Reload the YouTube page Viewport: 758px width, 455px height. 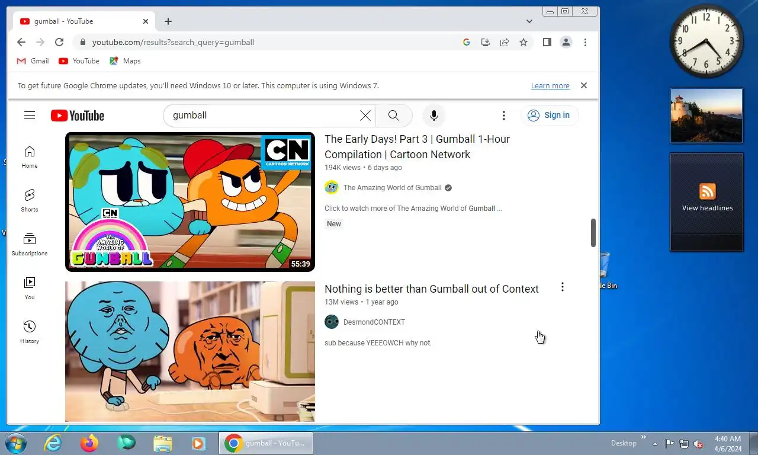pyautogui.click(x=59, y=42)
